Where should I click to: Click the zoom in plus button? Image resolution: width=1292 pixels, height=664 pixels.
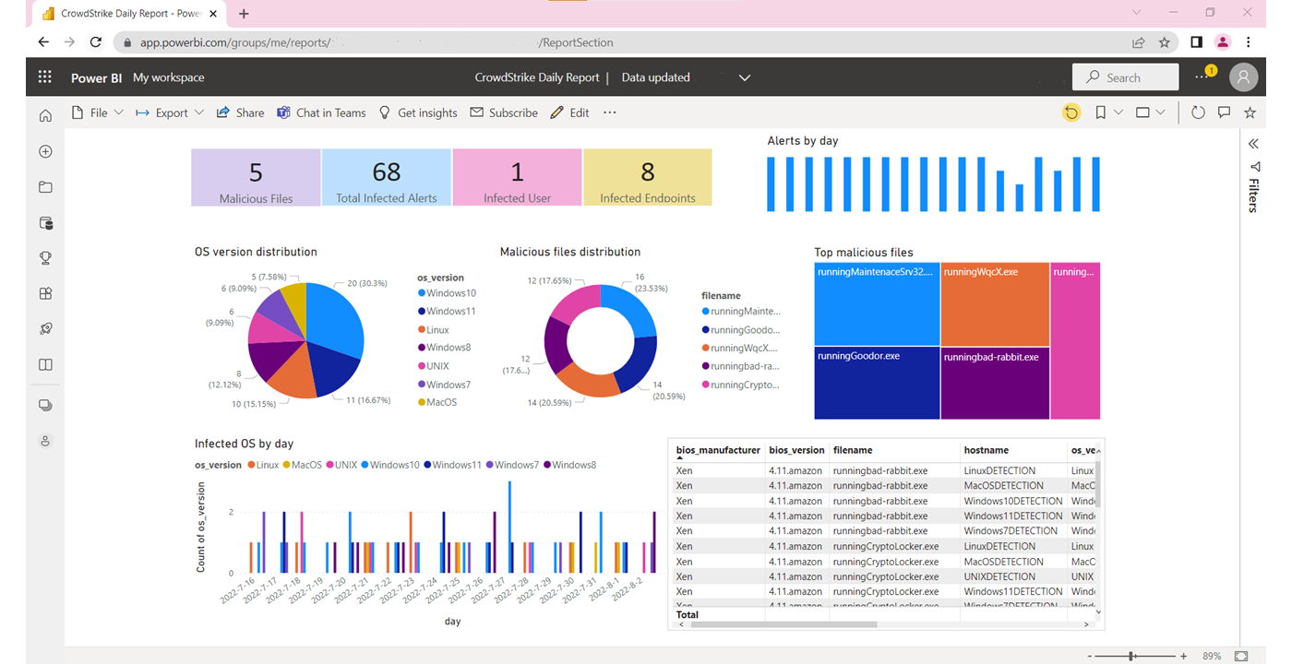[x=1183, y=656]
